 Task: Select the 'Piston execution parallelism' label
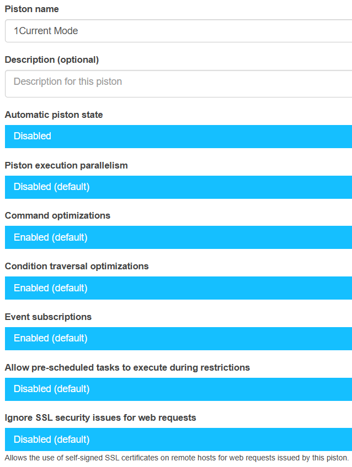(x=66, y=165)
